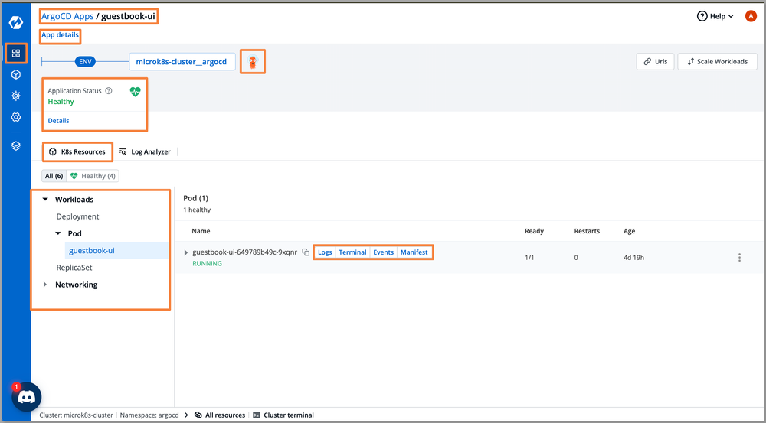Open the three-dot menu for pod row
Viewport: 766px width, 423px height.
point(739,258)
